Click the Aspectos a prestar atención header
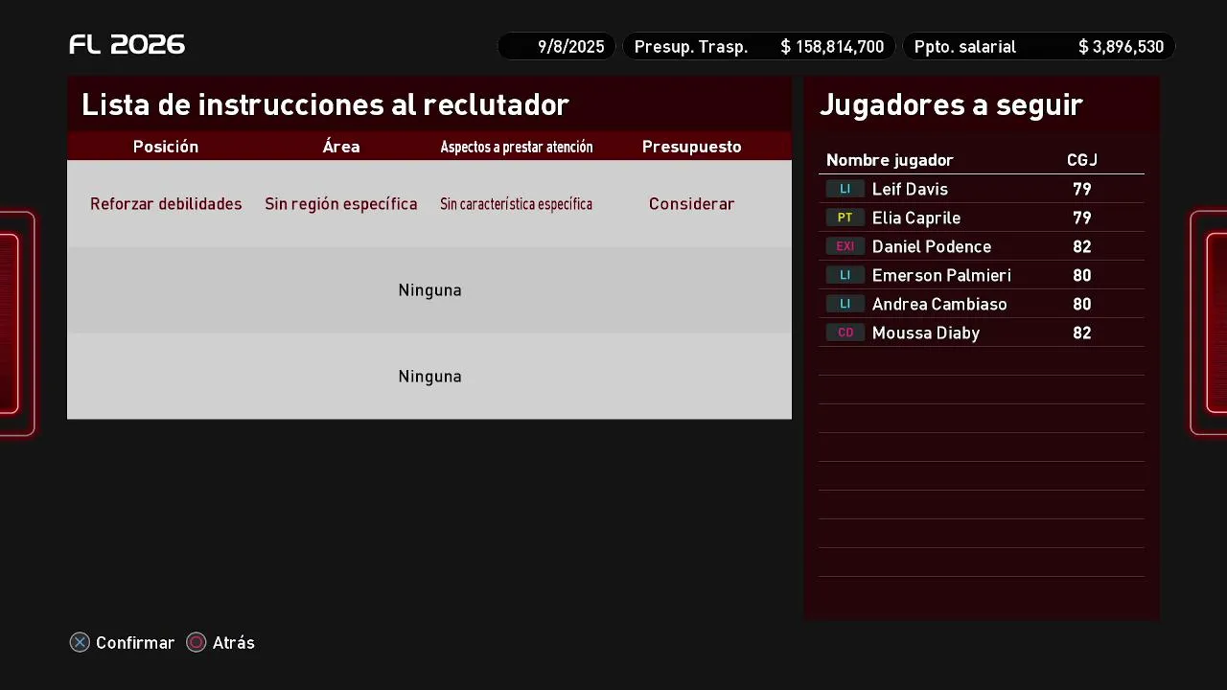The width and height of the screenshot is (1227, 690). pos(517,147)
